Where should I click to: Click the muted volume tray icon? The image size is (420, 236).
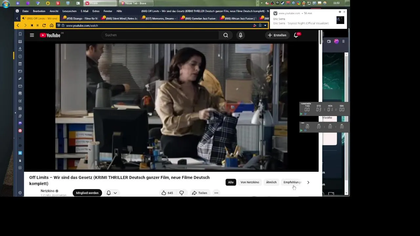tap(267, 3)
